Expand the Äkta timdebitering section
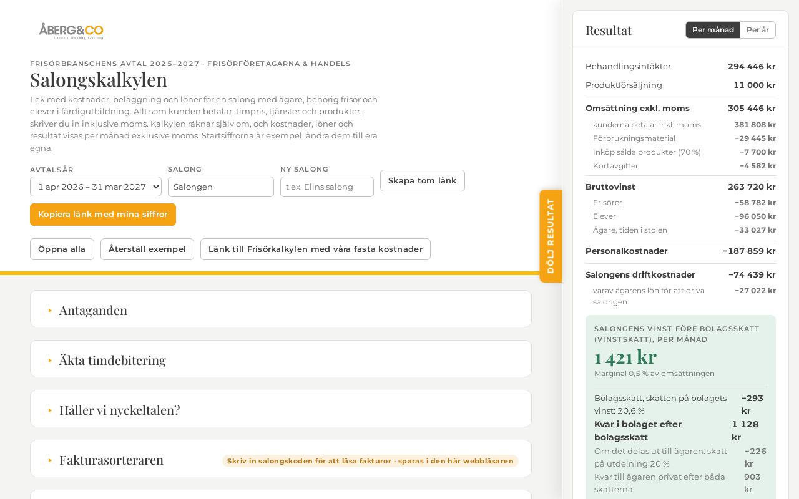This screenshot has width=799, height=499. pos(281,359)
